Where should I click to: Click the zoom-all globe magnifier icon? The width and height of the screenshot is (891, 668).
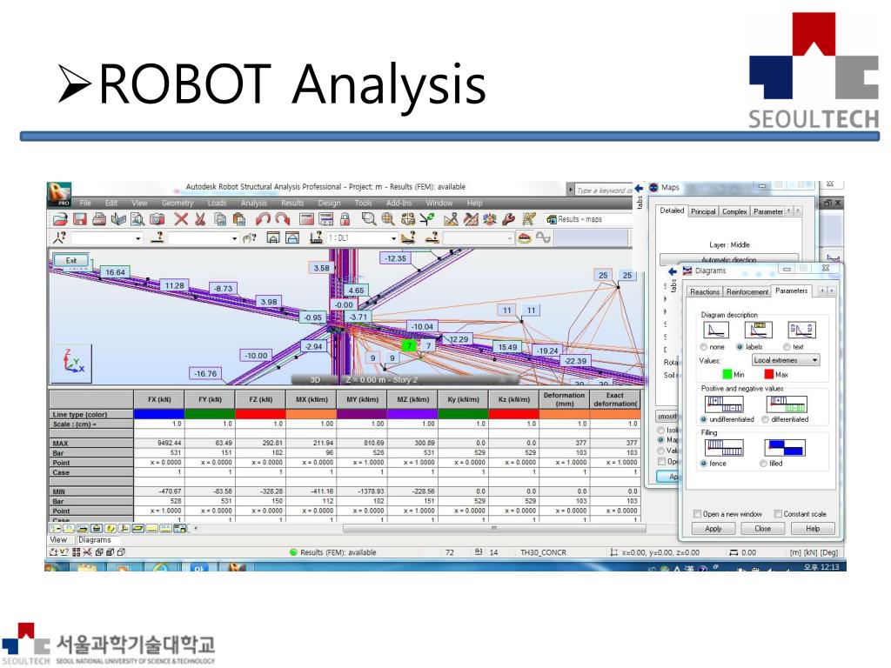point(388,219)
